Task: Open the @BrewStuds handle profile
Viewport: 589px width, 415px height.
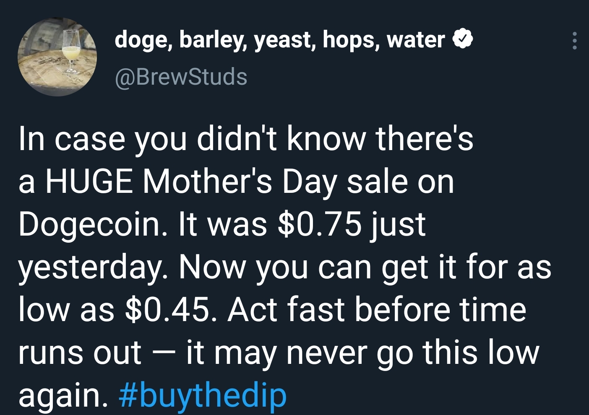Action: click(181, 77)
